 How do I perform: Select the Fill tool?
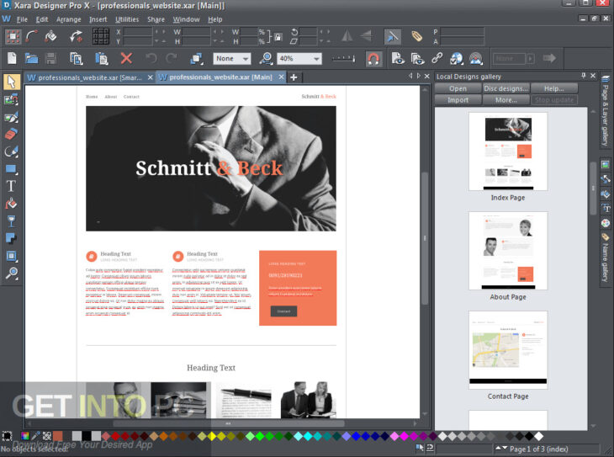coord(11,204)
